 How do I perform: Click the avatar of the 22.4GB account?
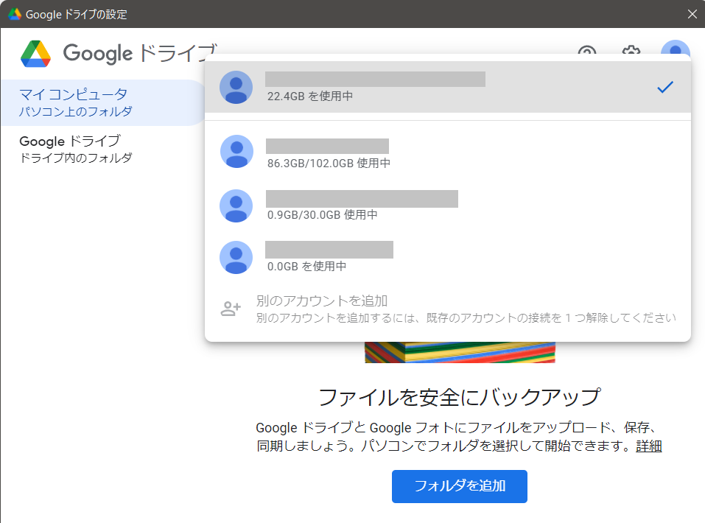tap(236, 87)
